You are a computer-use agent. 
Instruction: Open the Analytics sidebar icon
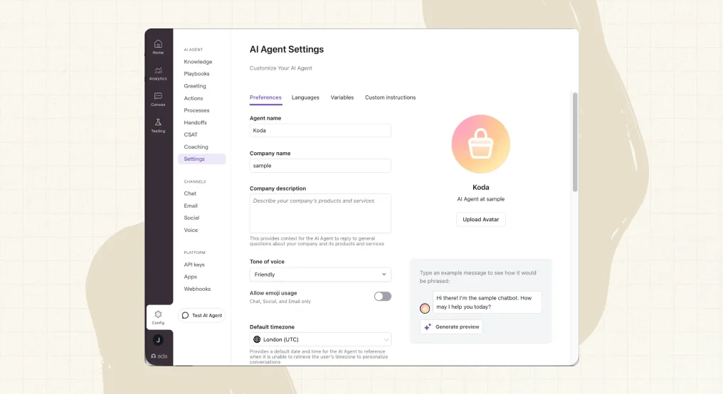click(x=158, y=73)
